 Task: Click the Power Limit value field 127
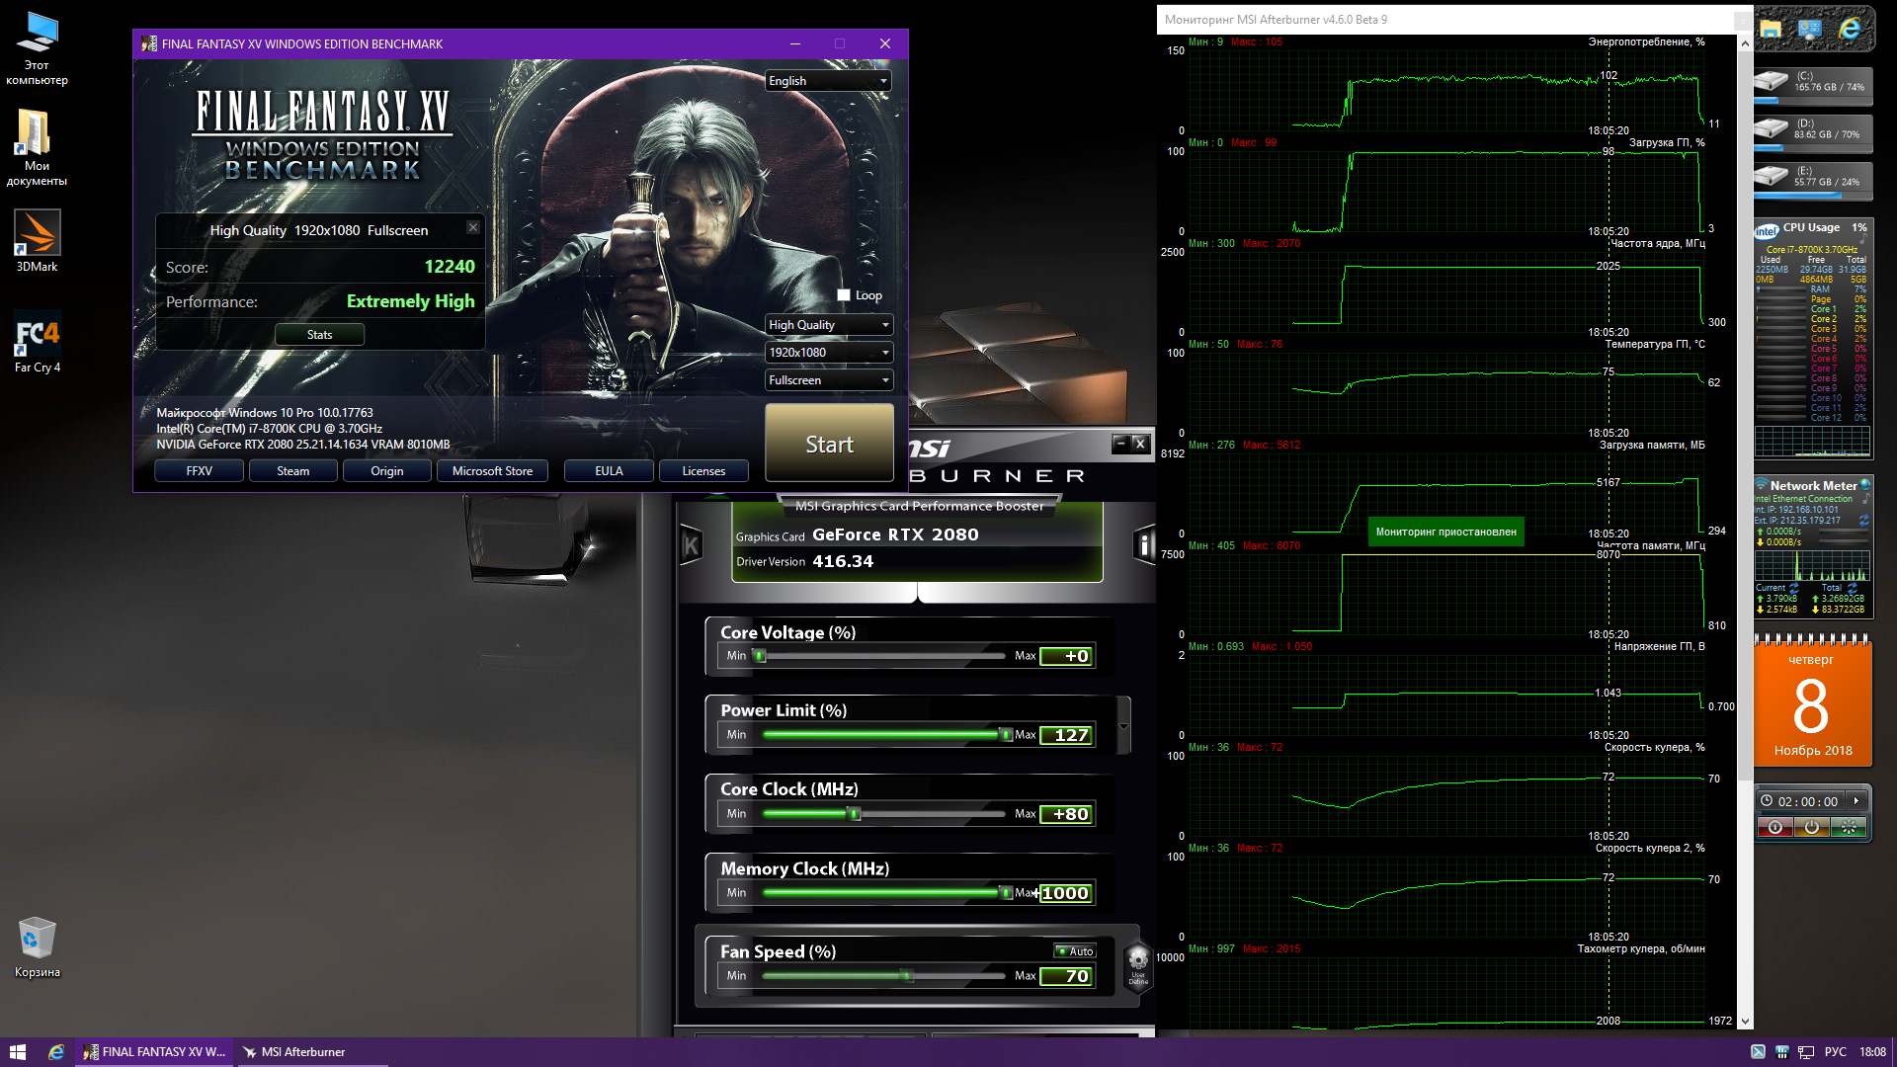(x=1068, y=735)
